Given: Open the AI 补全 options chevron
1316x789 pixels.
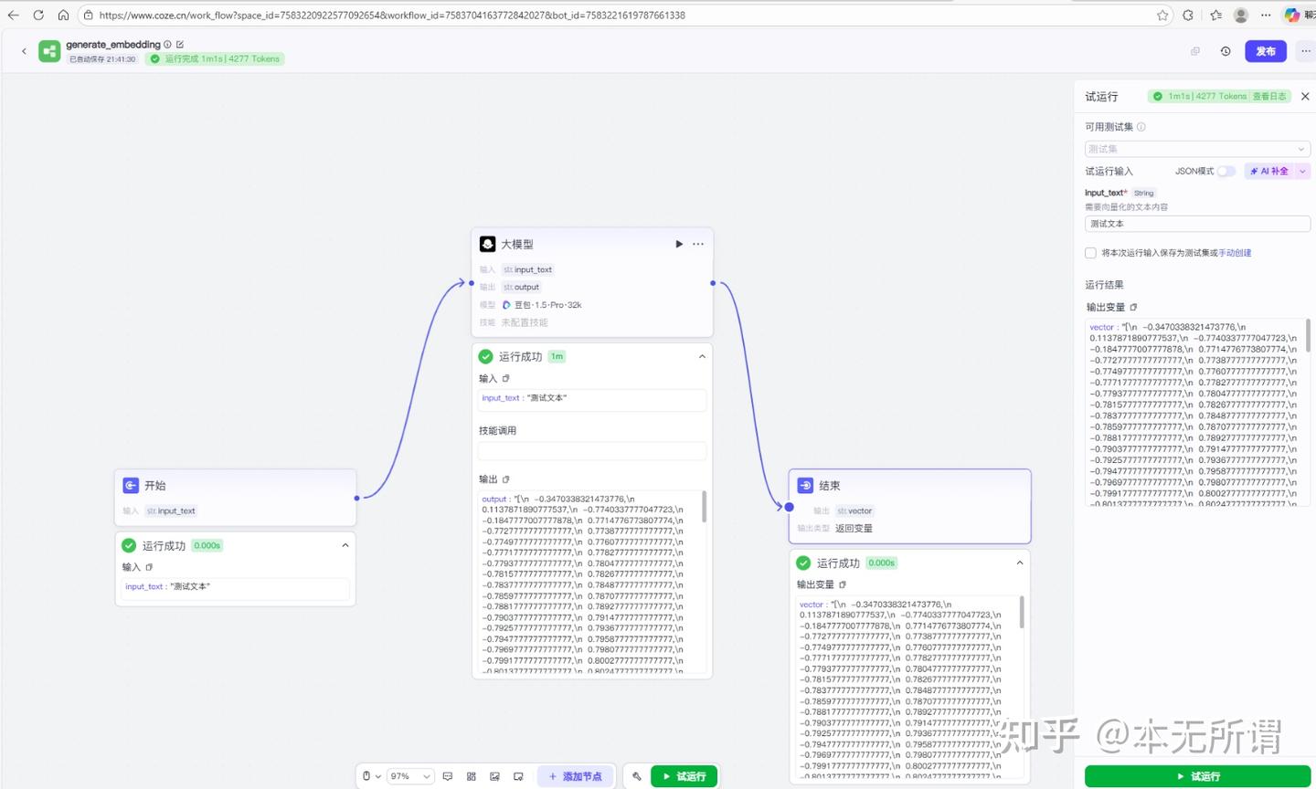Looking at the screenshot, I should click(1302, 171).
